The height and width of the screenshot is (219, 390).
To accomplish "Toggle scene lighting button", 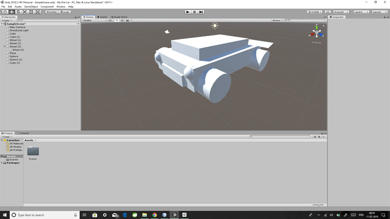I will point(116,20).
